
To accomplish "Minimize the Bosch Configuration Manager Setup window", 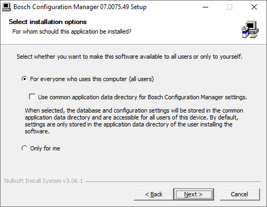I will click(x=205, y=7).
